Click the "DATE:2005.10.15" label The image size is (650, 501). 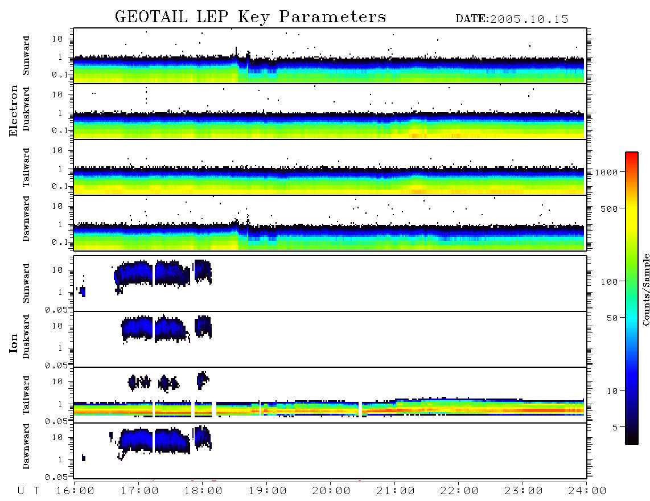(x=512, y=19)
